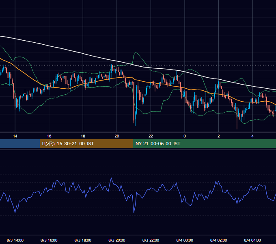276x244 pixels.
Task: Click the 20 hour label on price chart axis
Action: point(117,136)
